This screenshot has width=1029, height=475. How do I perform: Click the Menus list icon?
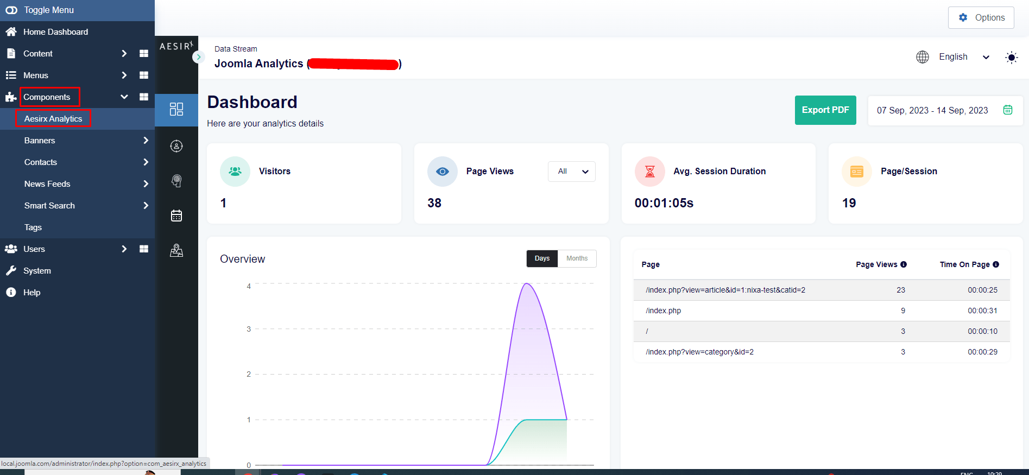pyautogui.click(x=11, y=75)
